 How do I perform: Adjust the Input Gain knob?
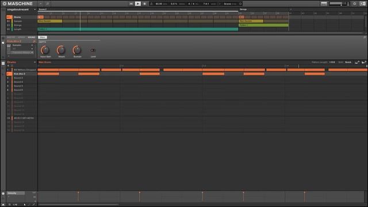pyautogui.click(x=45, y=50)
